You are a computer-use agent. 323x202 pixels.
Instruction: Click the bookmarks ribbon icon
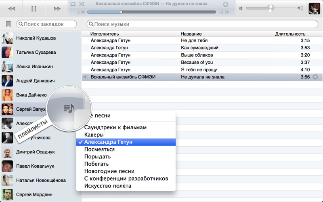click(8, 24)
